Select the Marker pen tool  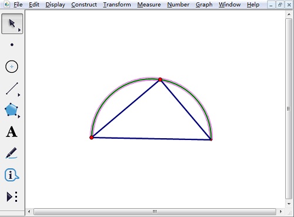pyautogui.click(x=11, y=153)
